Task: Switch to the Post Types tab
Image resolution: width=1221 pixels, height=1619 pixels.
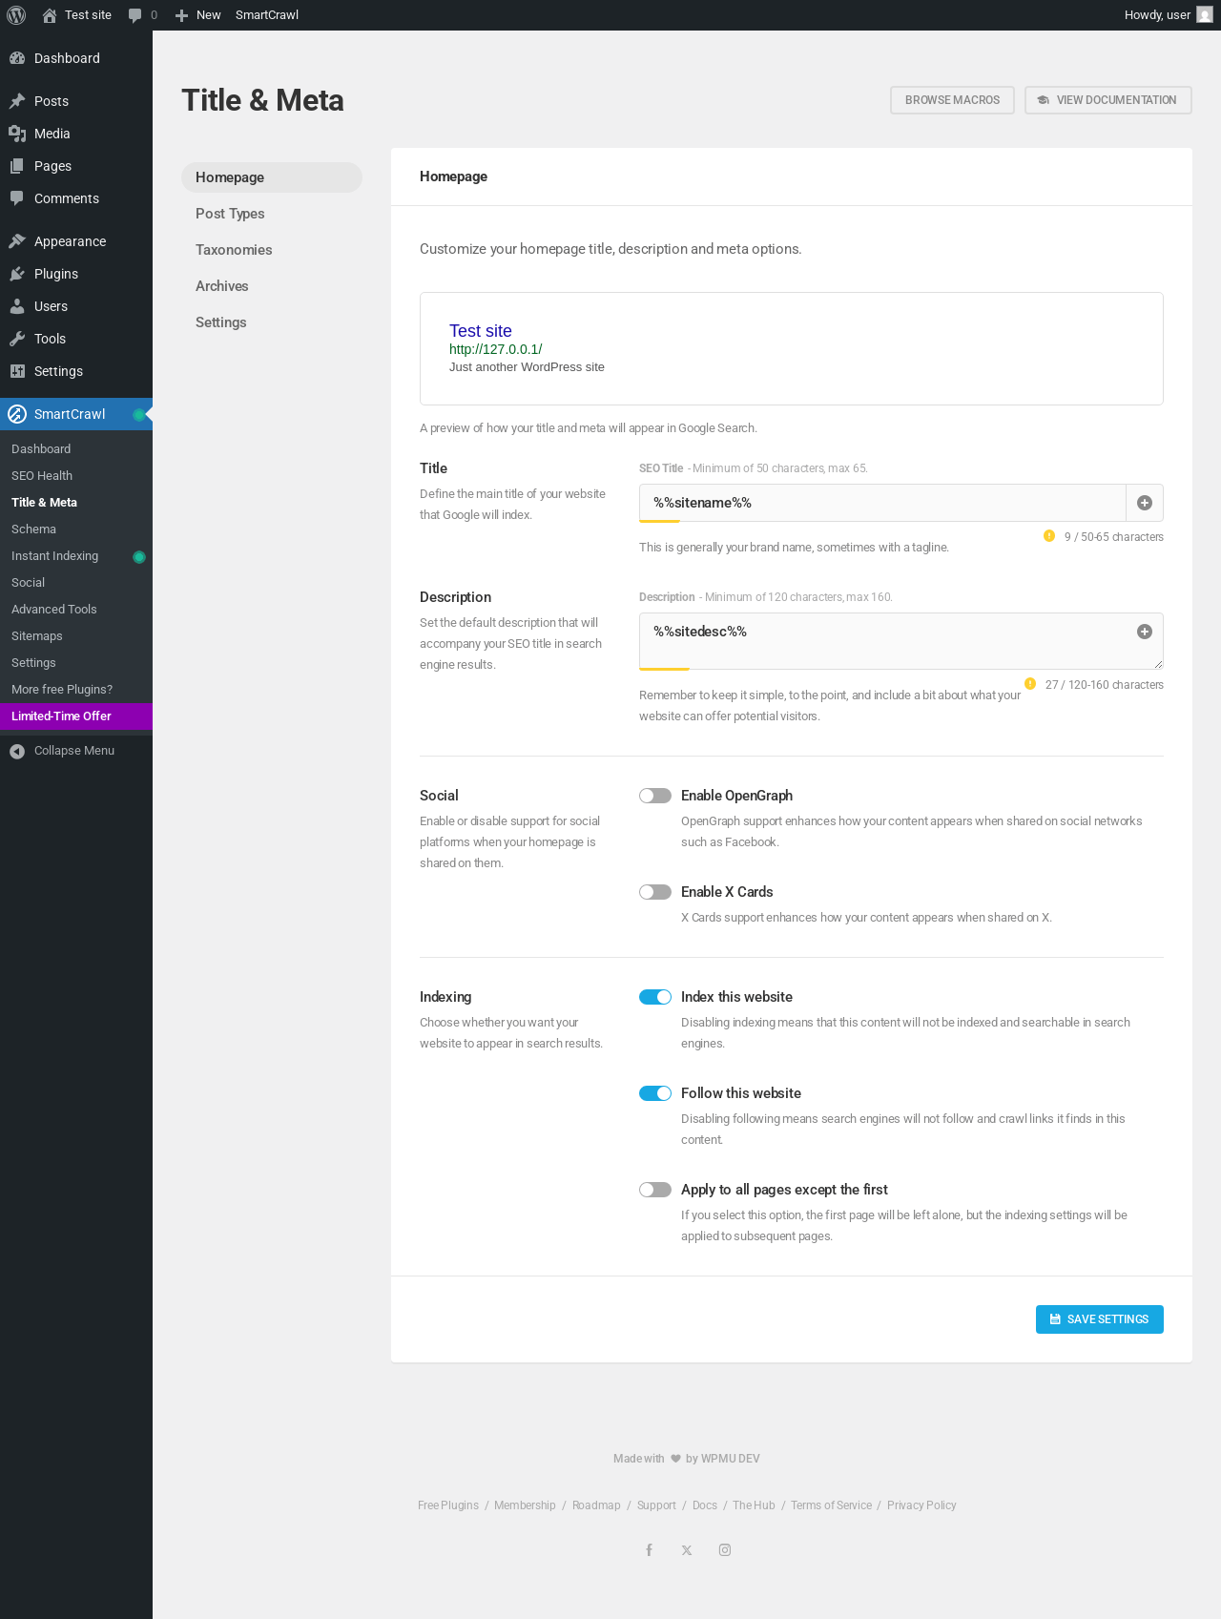Action: coord(230,214)
